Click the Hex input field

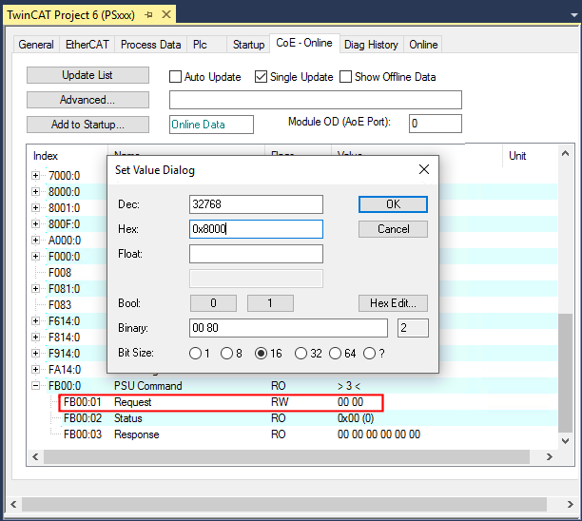pyautogui.click(x=256, y=229)
